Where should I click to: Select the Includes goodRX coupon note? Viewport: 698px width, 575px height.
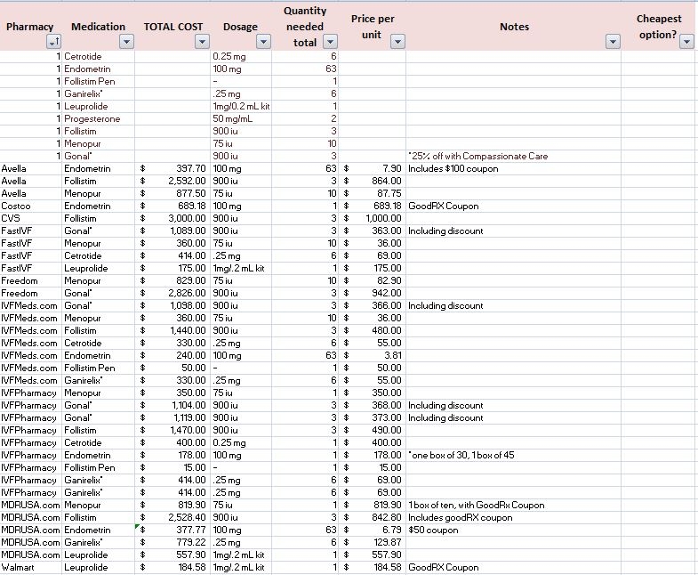(514, 518)
